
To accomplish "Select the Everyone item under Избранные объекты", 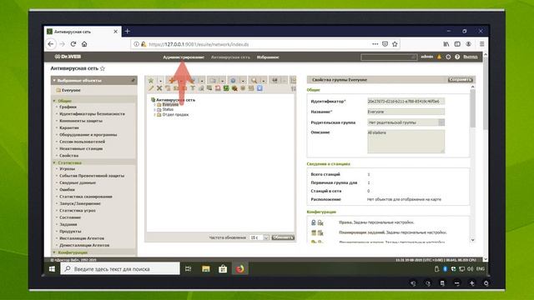I will [x=71, y=91].
